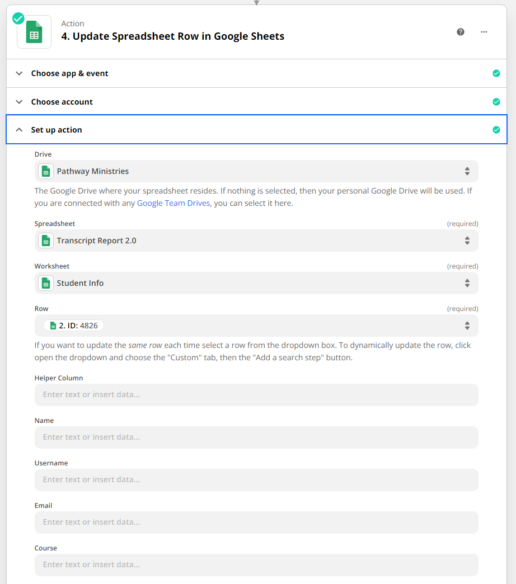Click the Action label above the title
This screenshot has width=516, height=584.
click(73, 23)
